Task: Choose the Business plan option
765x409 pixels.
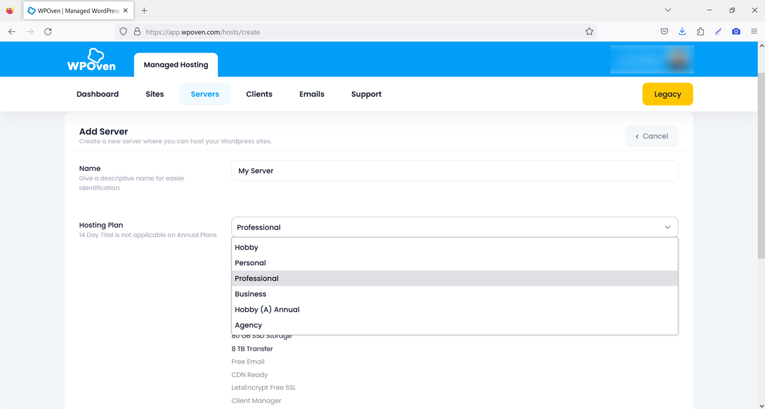Action: tap(455, 294)
